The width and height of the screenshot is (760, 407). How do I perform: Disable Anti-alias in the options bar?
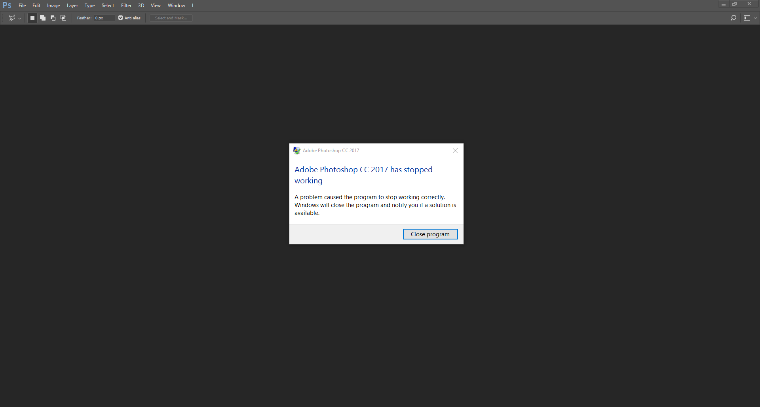(120, 18)
